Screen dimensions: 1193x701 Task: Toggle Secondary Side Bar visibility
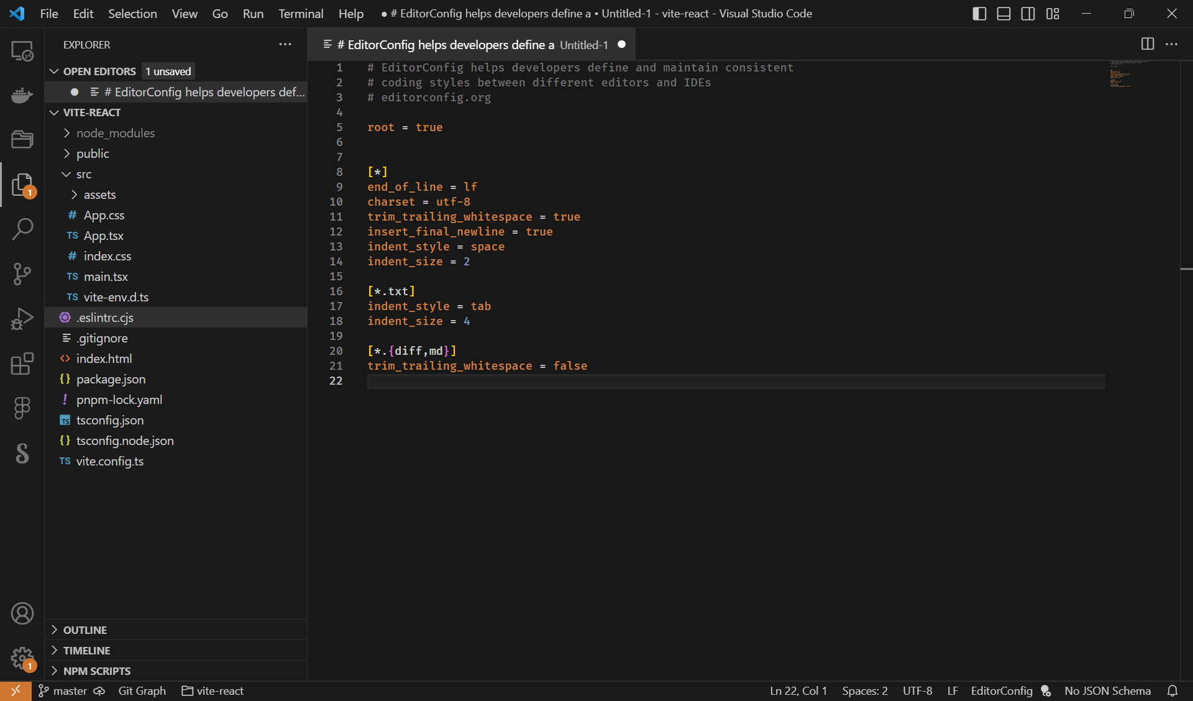[x=1028, y=14]
